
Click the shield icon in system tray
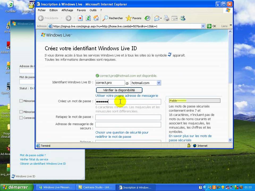tap(223, 188)
